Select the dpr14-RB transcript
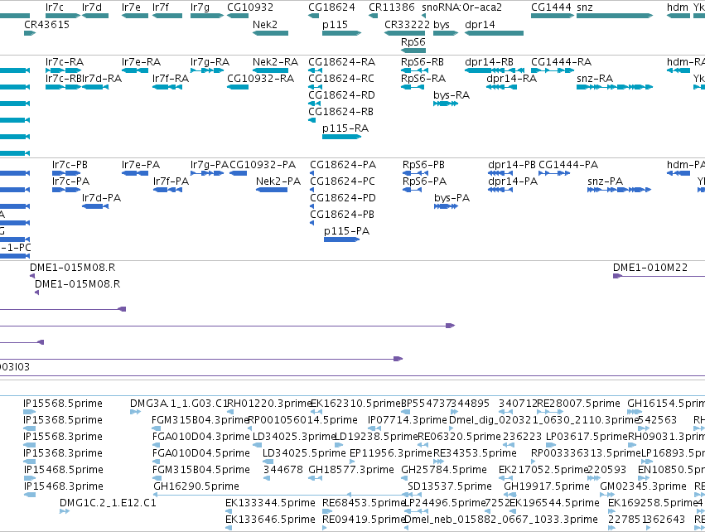 494,70
